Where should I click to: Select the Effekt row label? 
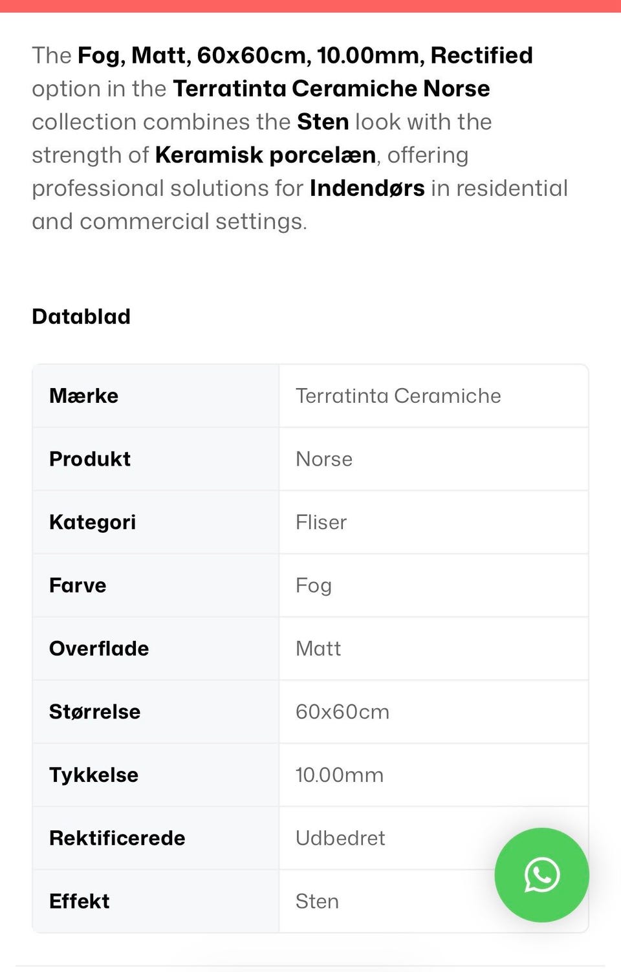click(x=80, y=901)
